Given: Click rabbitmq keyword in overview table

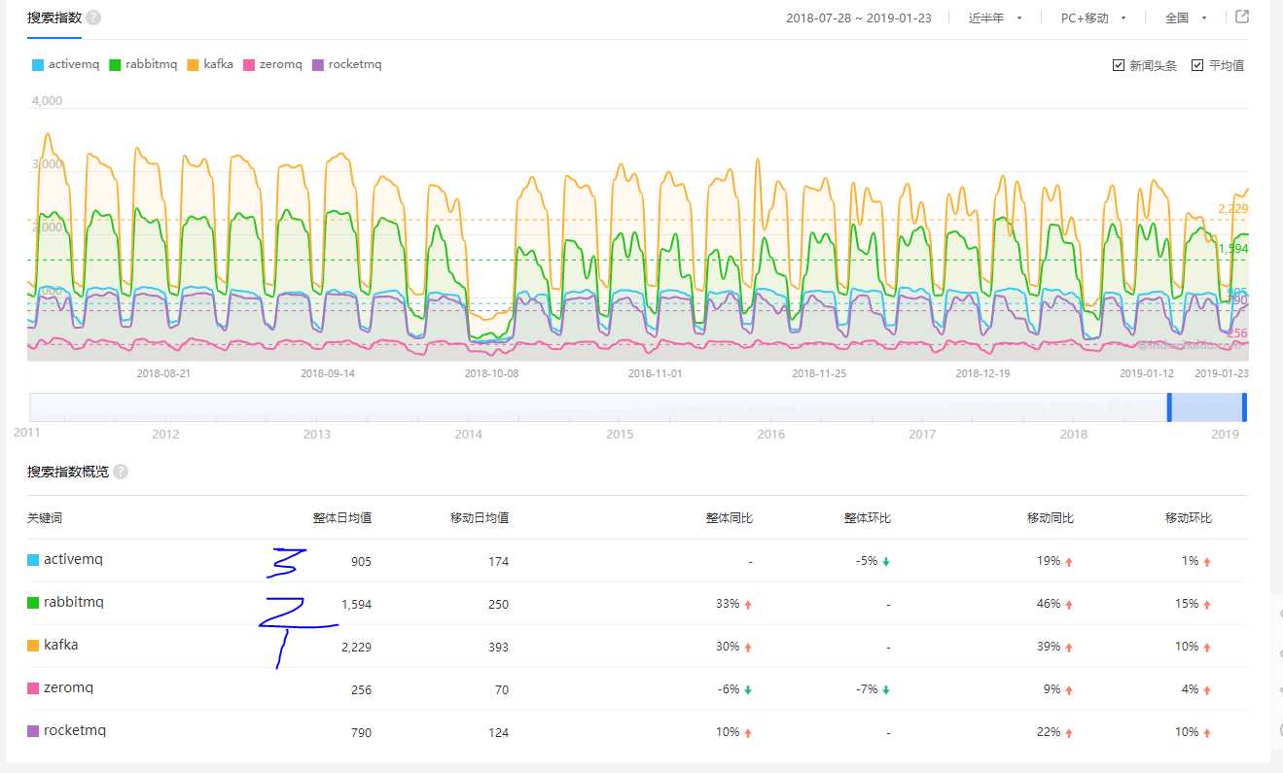Looking at the screenshot, I should pyautogui.click(x=74, y=603).
